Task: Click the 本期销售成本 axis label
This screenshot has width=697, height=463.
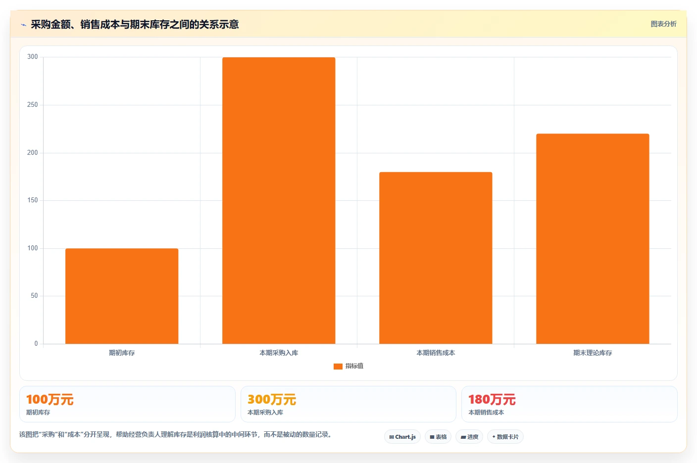Action: (436, 353)
